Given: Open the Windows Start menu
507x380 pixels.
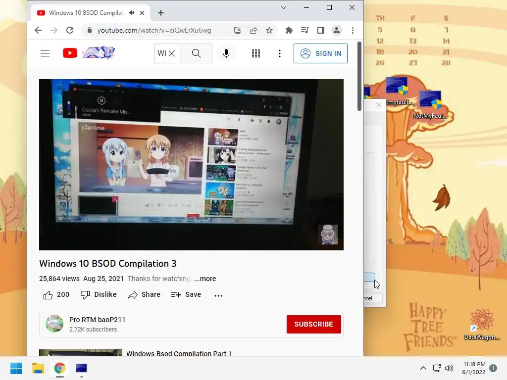Looking at the screenshot, I should [x=16, y=368].
